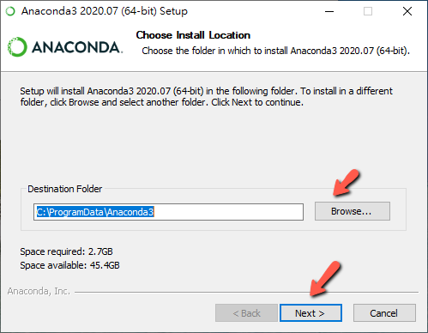Click the red arrow pointing at Browse
This screenshot has width=428, height=333.
click(x=346, y=183)
